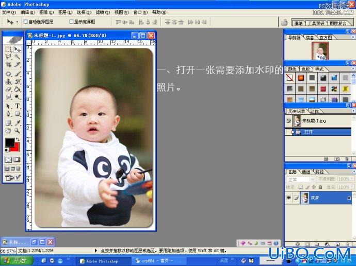Screen dimensions: 356x266
Task: Switch to the 直方图 tab
Action: coord(326,38)
